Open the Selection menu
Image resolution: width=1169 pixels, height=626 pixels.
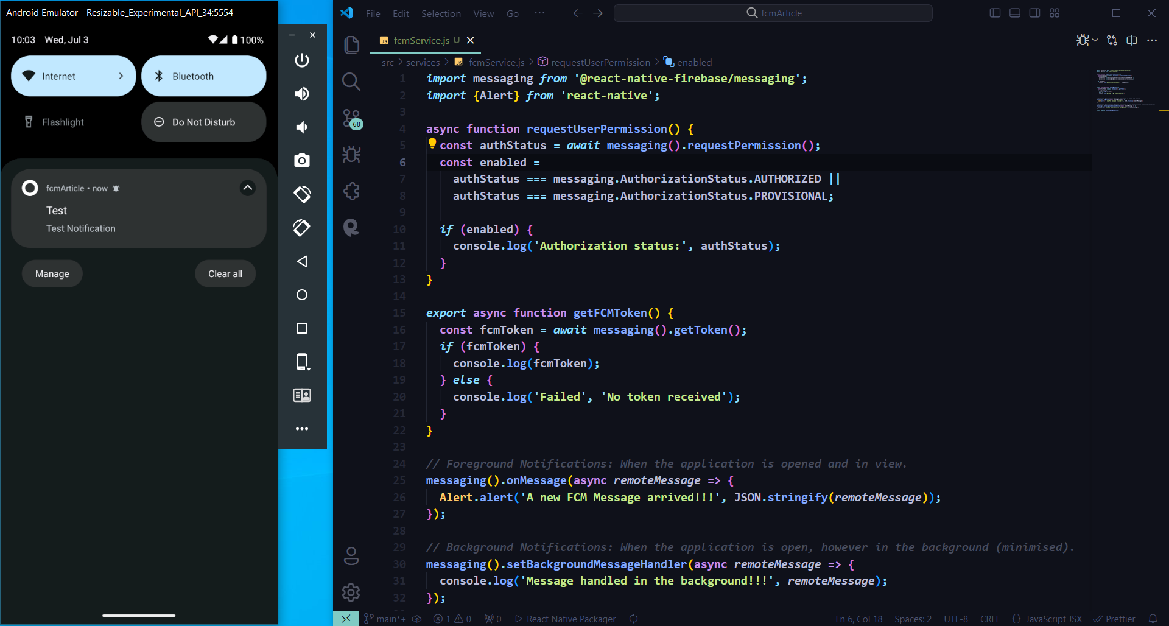440,13
